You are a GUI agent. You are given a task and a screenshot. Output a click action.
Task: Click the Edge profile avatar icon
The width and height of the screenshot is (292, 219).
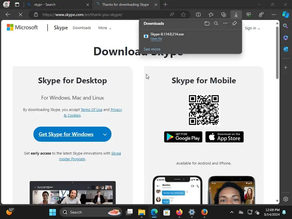click(x=6, y=5)
